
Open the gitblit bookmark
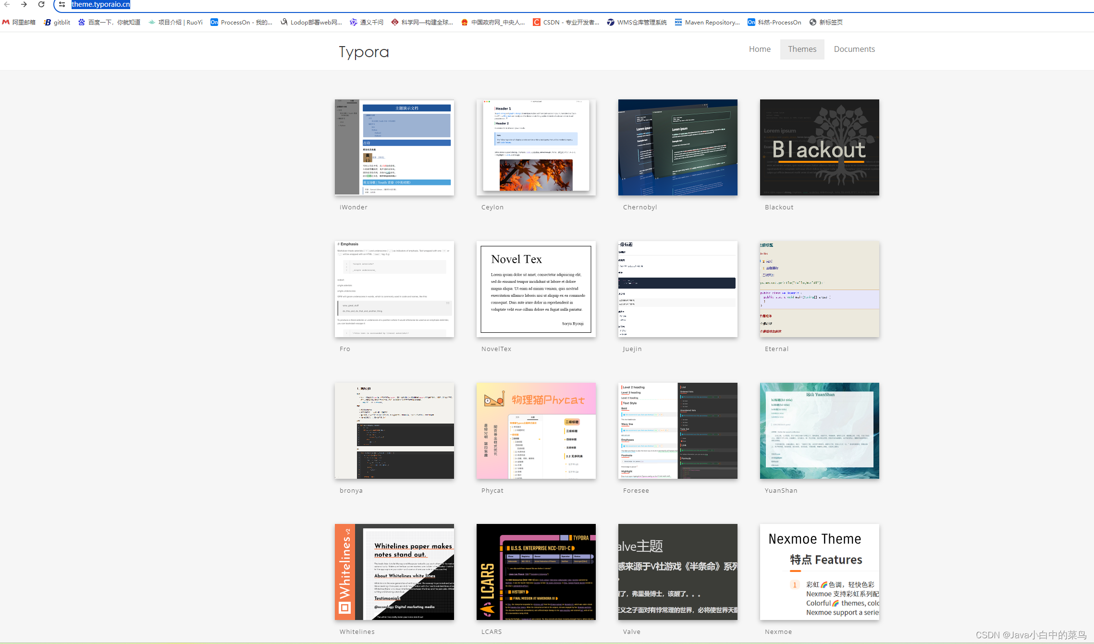(57, 22)
